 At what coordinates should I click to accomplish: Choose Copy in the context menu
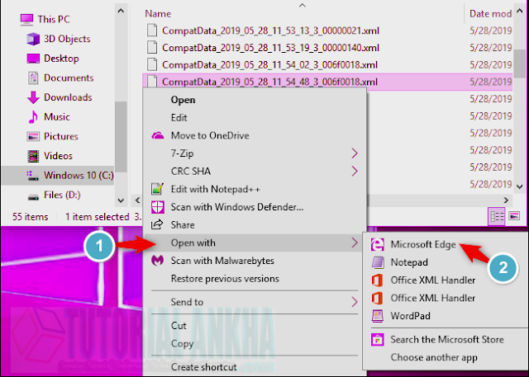tap(182, 344)
